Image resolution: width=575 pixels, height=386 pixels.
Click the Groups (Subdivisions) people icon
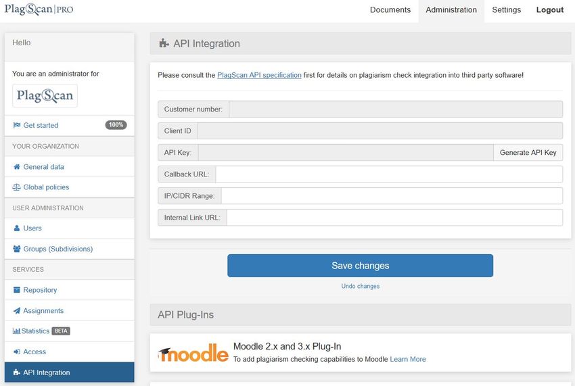click(16, 249)
